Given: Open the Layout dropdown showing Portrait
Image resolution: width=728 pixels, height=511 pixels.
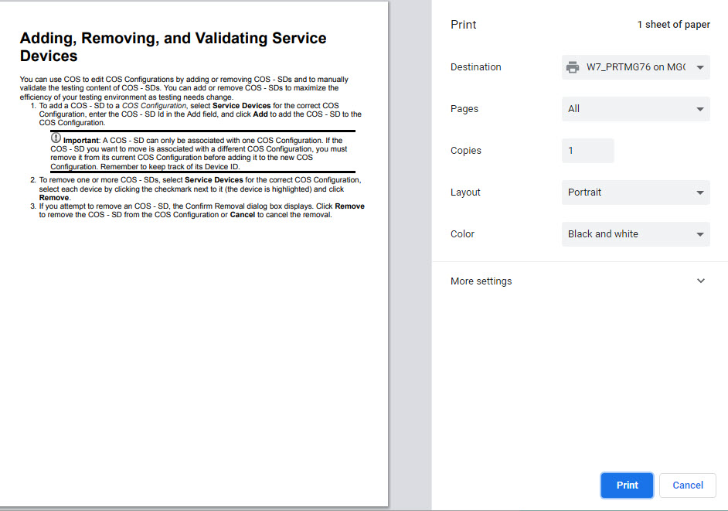Looking at the screenshot, I should [635, 192].
